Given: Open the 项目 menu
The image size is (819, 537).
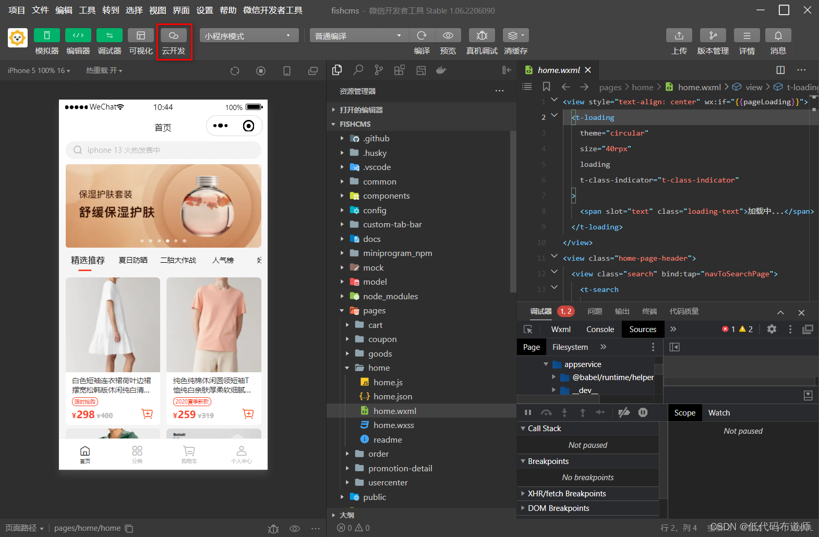Looking at the screenshot, I should [x=17, y=10].
